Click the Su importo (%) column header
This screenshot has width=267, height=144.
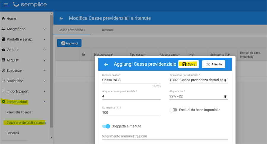pos(220,55)
